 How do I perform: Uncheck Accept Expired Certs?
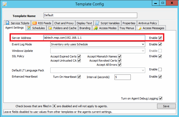79,56
